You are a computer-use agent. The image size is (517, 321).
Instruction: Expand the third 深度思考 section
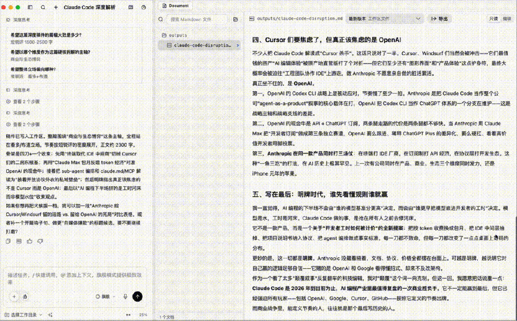18,113
